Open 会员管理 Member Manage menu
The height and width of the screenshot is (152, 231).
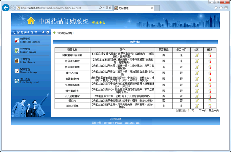(x=28, y=50)
